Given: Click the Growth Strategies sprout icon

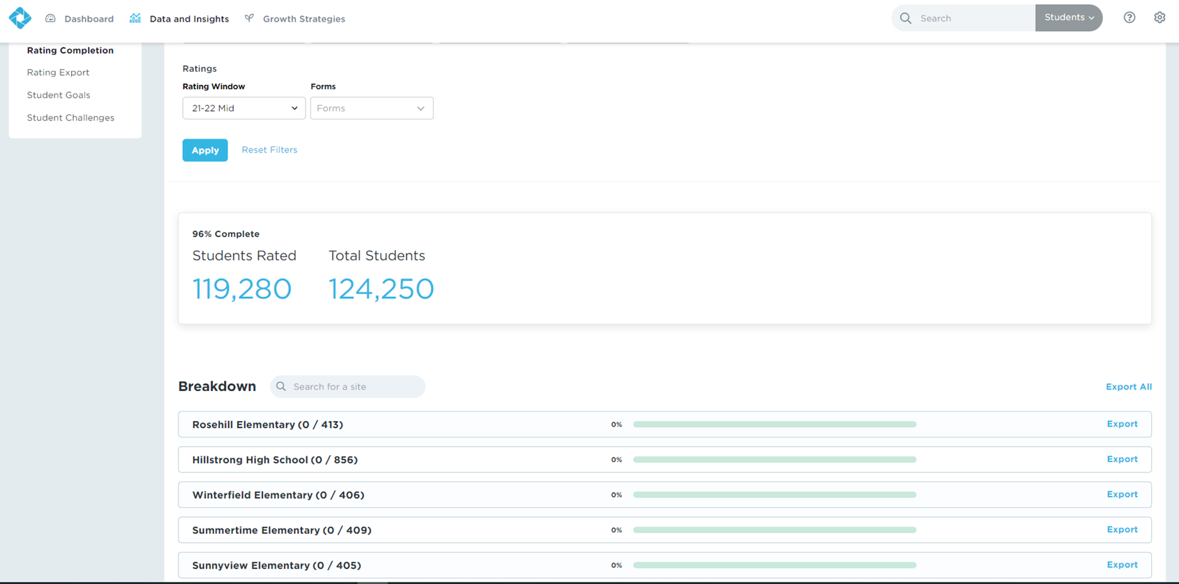Looking at the screenshot, I should tap(249, 19).
